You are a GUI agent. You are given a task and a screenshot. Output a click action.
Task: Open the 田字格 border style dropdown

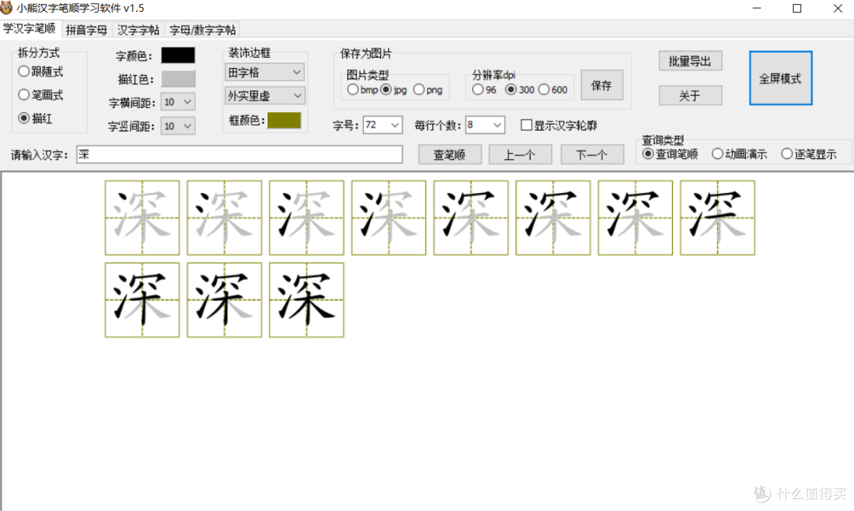click(x=265, y=72)
